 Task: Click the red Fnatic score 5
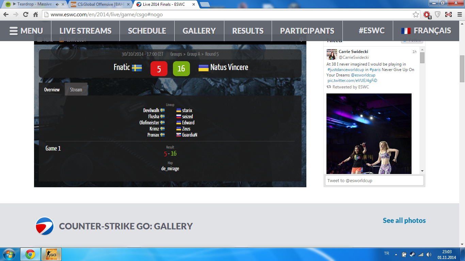tap(159, 69)
